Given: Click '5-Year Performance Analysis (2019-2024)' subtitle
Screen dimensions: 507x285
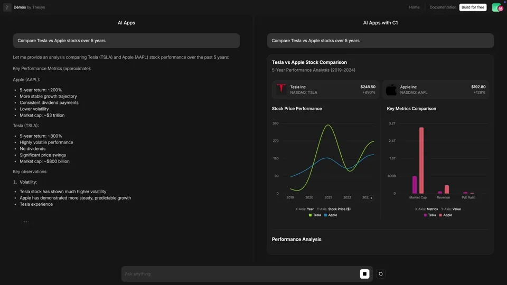Looking at the screenshot, I should (313, 70).
